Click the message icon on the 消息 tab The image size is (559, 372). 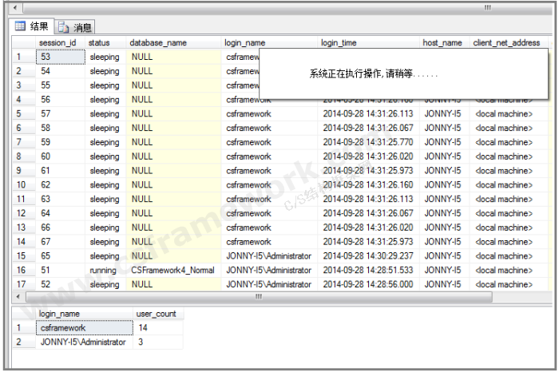point(64,27)
